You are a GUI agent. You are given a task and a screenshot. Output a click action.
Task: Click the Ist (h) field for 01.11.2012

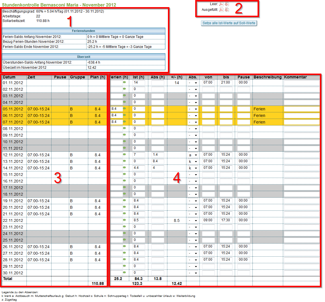[139, 82]
